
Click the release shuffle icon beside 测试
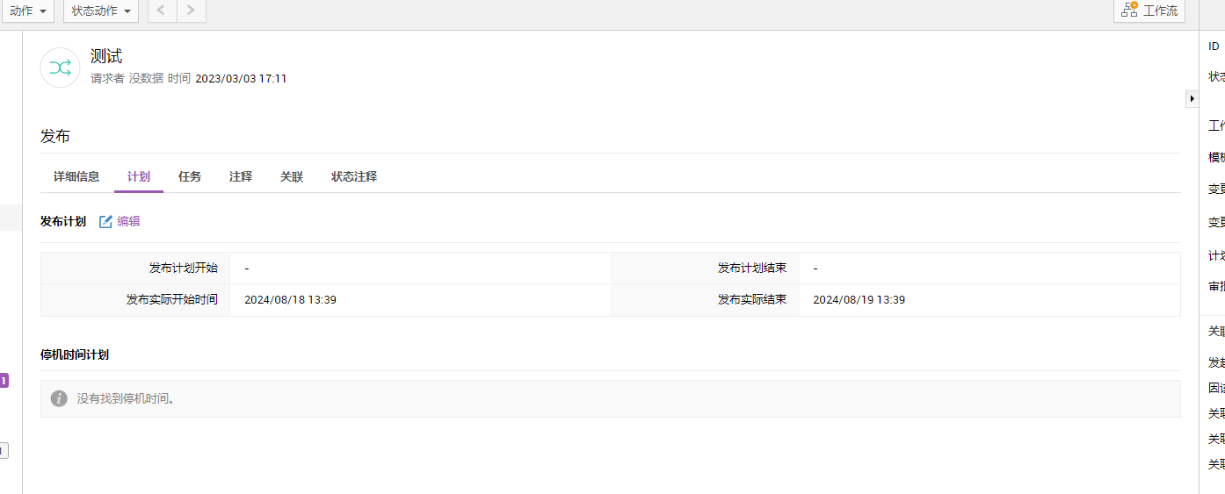coord(61,68)
